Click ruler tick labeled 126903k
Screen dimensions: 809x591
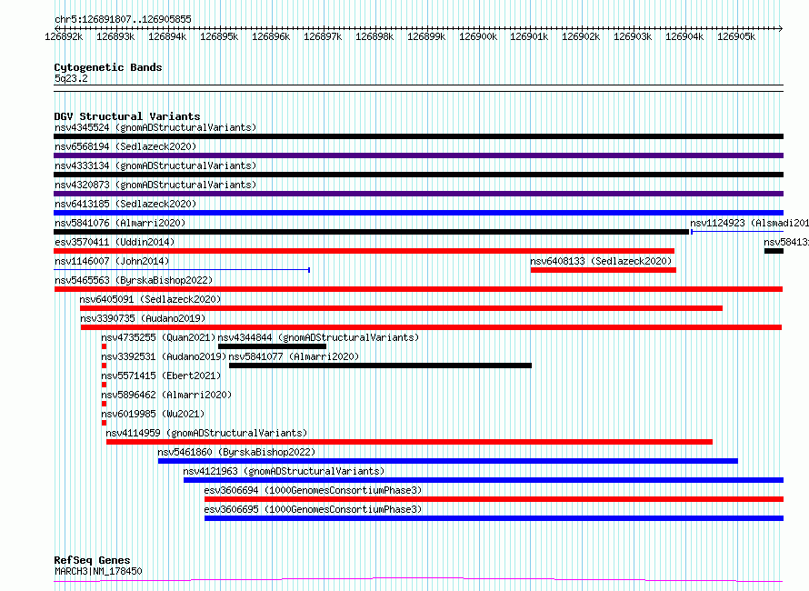click(x=633, y=36)
